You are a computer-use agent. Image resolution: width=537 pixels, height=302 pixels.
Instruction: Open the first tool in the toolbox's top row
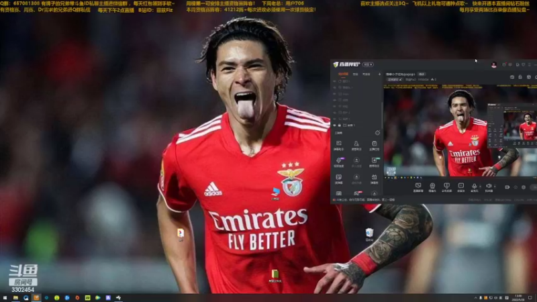(339, 146)
